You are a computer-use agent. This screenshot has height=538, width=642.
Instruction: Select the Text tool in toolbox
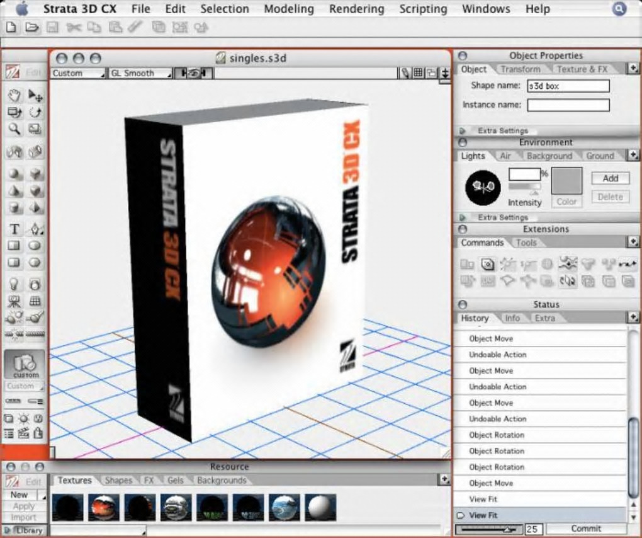coord(14,229)
